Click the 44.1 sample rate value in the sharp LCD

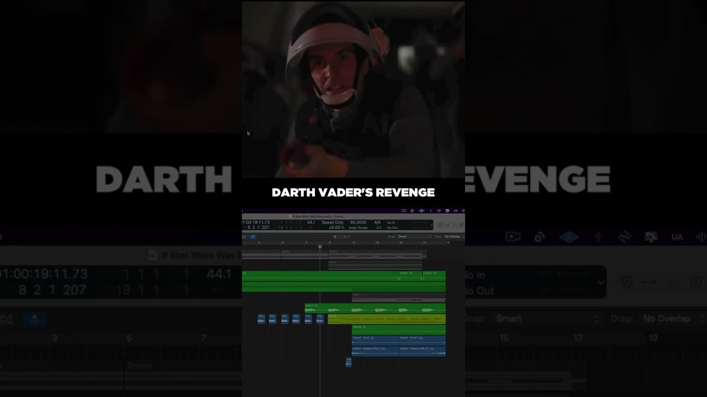point(311,222)
